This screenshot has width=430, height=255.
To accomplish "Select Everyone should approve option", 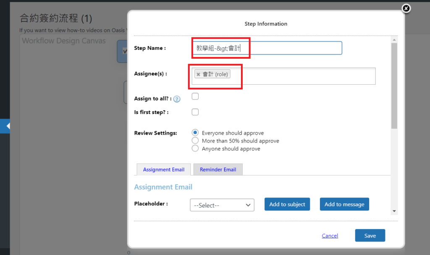I will click(195, 133).
